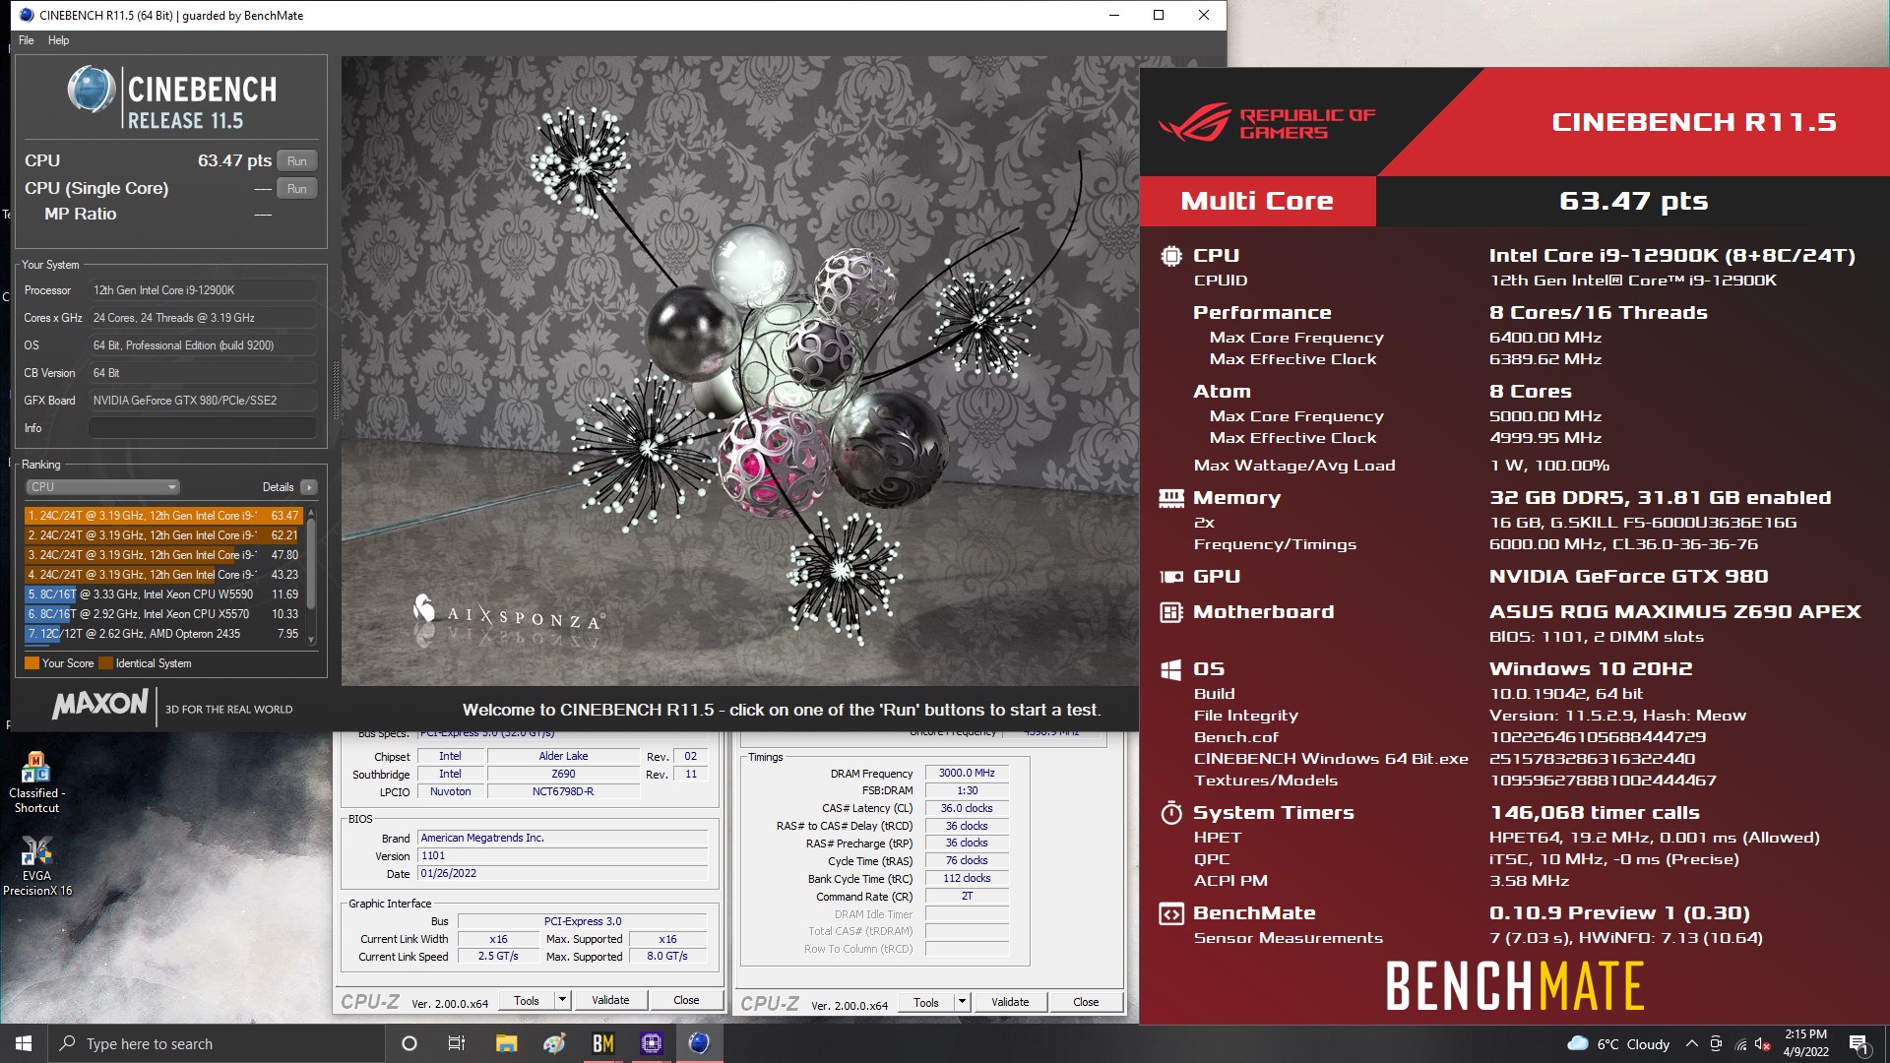Click the DRAM Frequency 3000.0 MHz value
The image size is (1890, 1063).
coord(967,774)
